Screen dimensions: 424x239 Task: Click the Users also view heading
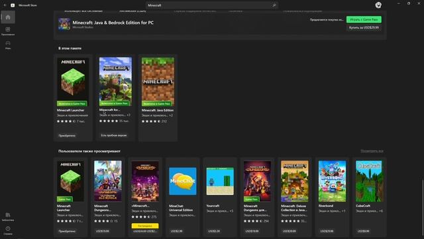89,151
